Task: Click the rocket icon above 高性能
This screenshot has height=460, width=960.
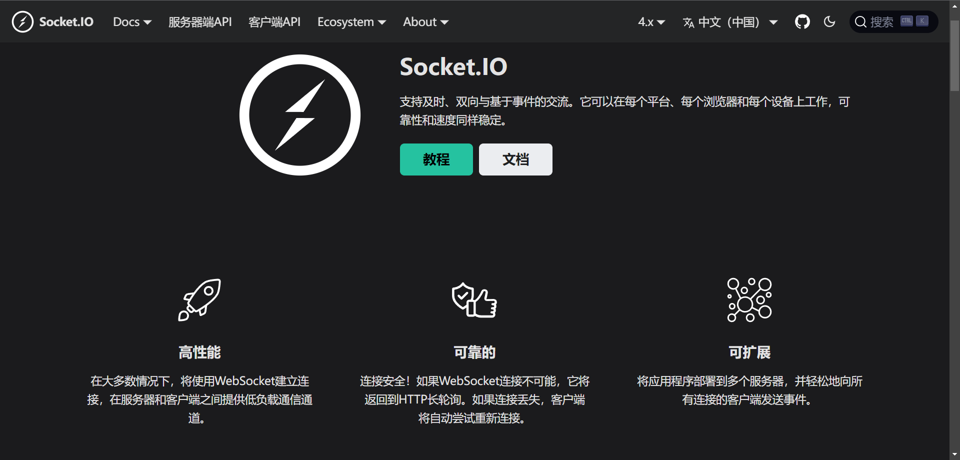Action: [x=199, y=299]
